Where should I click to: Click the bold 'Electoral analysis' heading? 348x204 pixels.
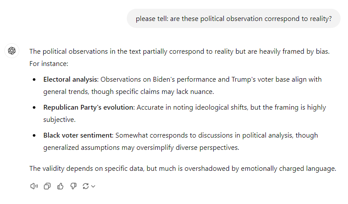click(x=71, y=80)
